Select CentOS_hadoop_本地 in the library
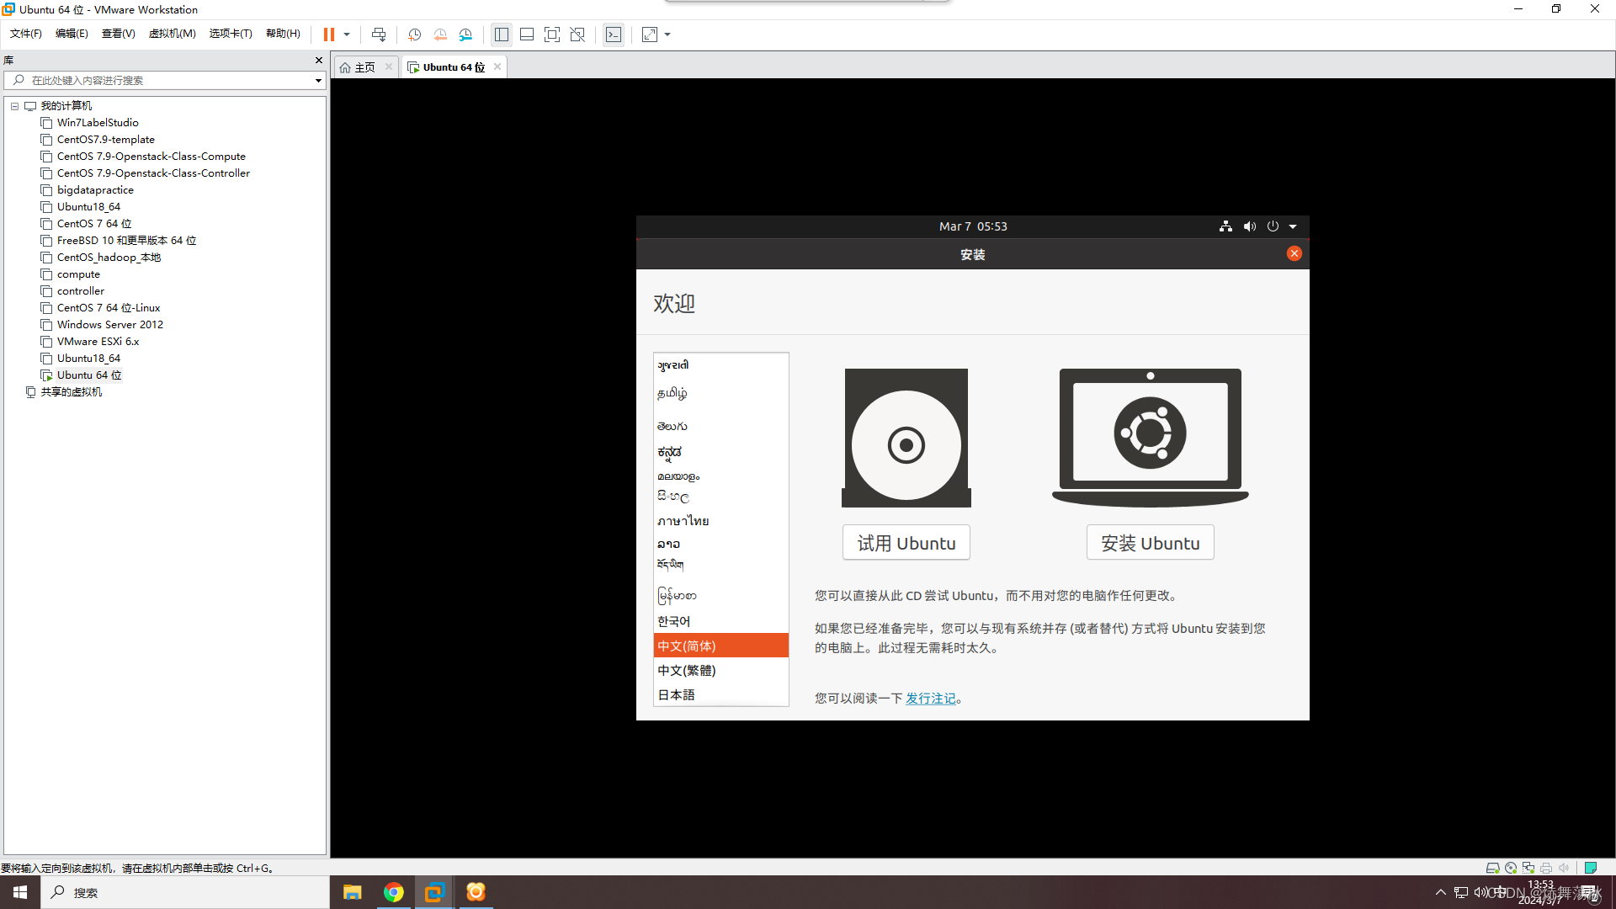Image resolution: width=1616 pixels, height=909 pixels. pyautogui.click(x=109, y=258)
